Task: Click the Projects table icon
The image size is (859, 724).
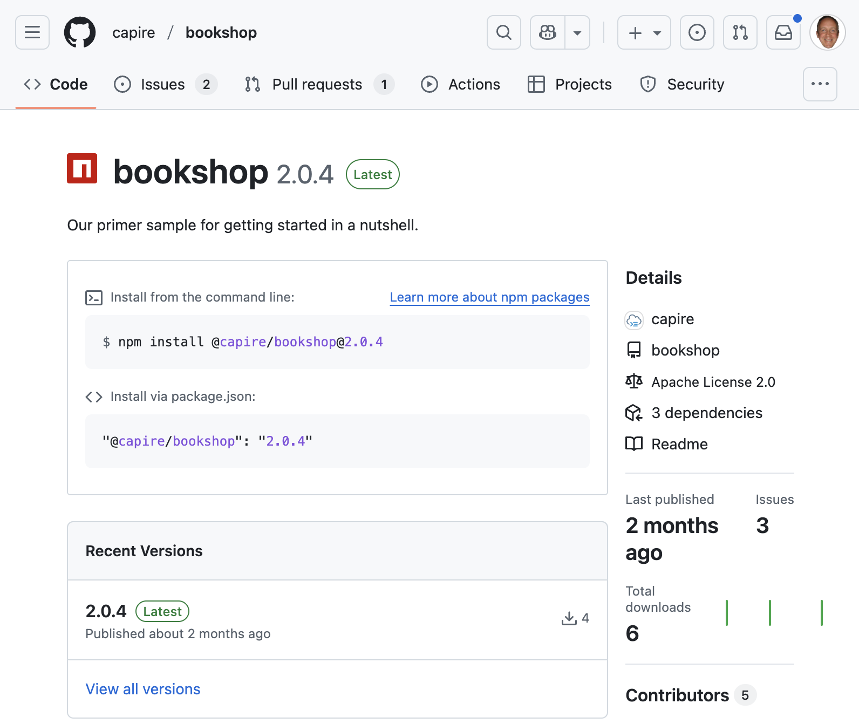Action: (536, 84)
